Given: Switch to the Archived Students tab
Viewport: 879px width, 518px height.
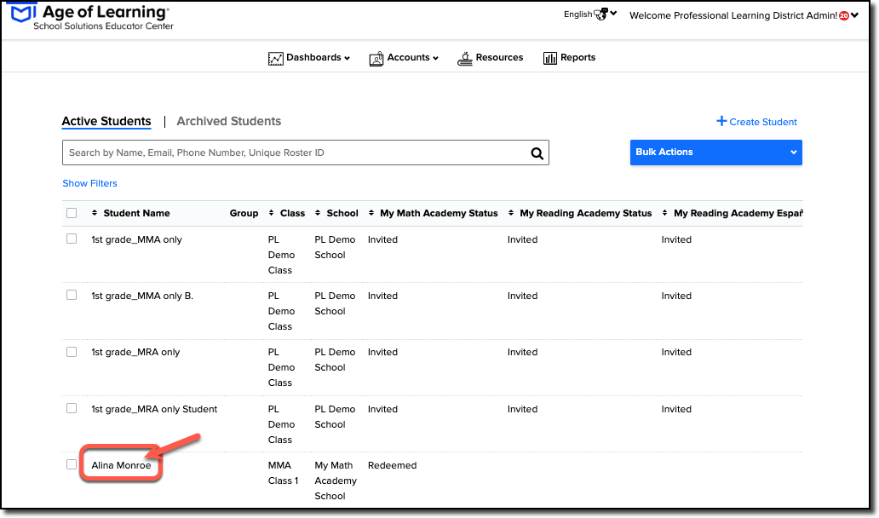Looking at the screenshot, I should [x=229, y=122].
